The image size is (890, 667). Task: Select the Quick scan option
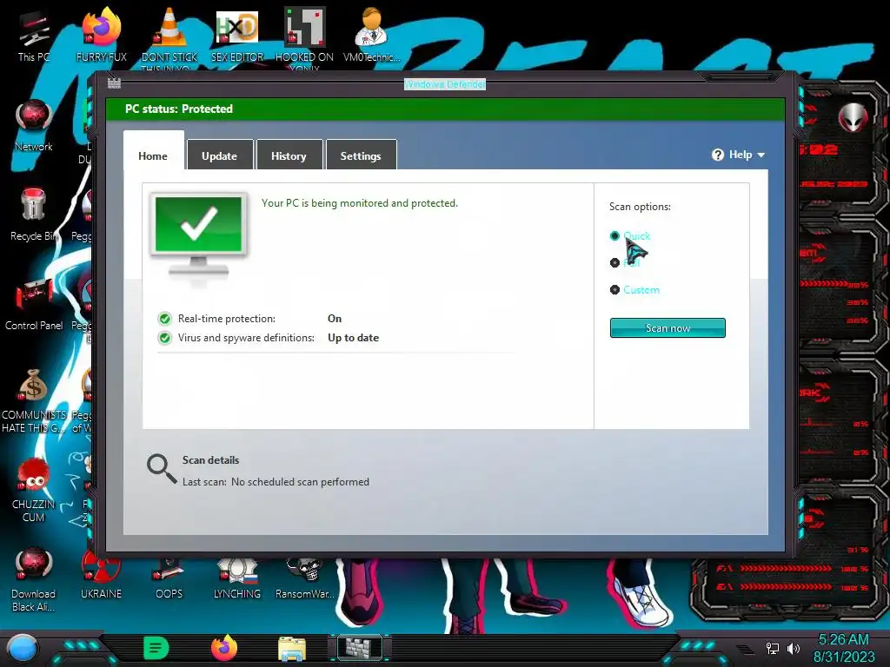(x=614, y=236)
